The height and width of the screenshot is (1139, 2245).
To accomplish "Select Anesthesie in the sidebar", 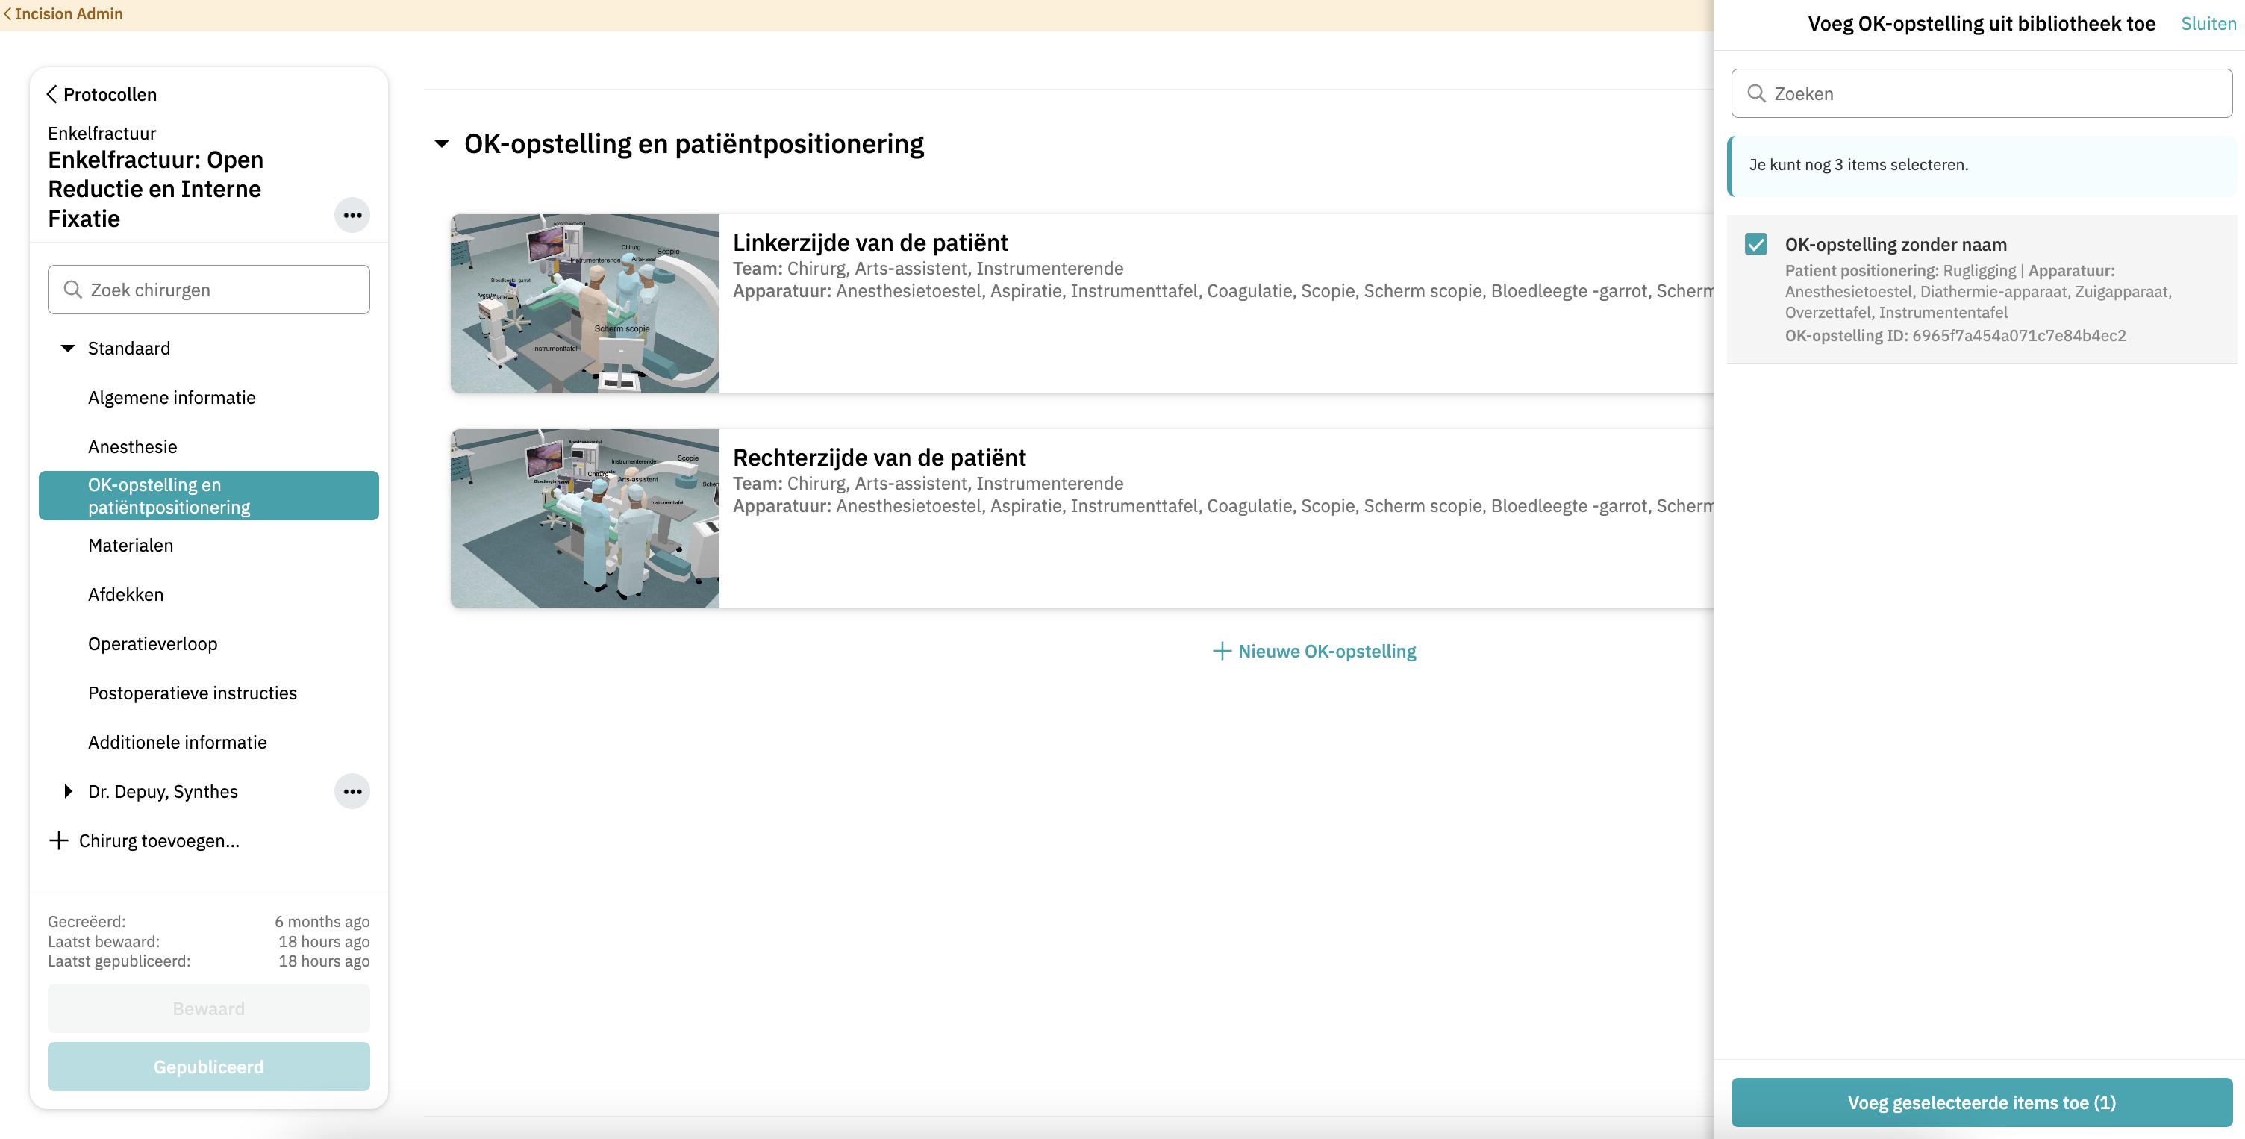I will pos(132,446).
